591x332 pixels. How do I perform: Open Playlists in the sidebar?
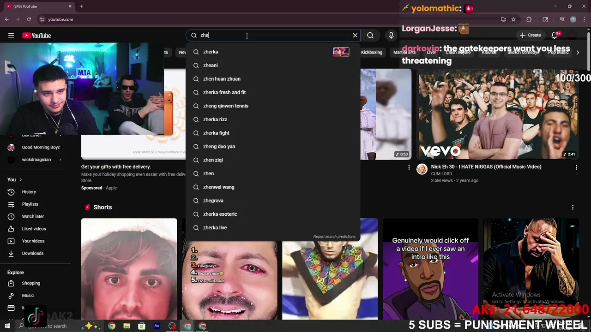pos(30,204)
